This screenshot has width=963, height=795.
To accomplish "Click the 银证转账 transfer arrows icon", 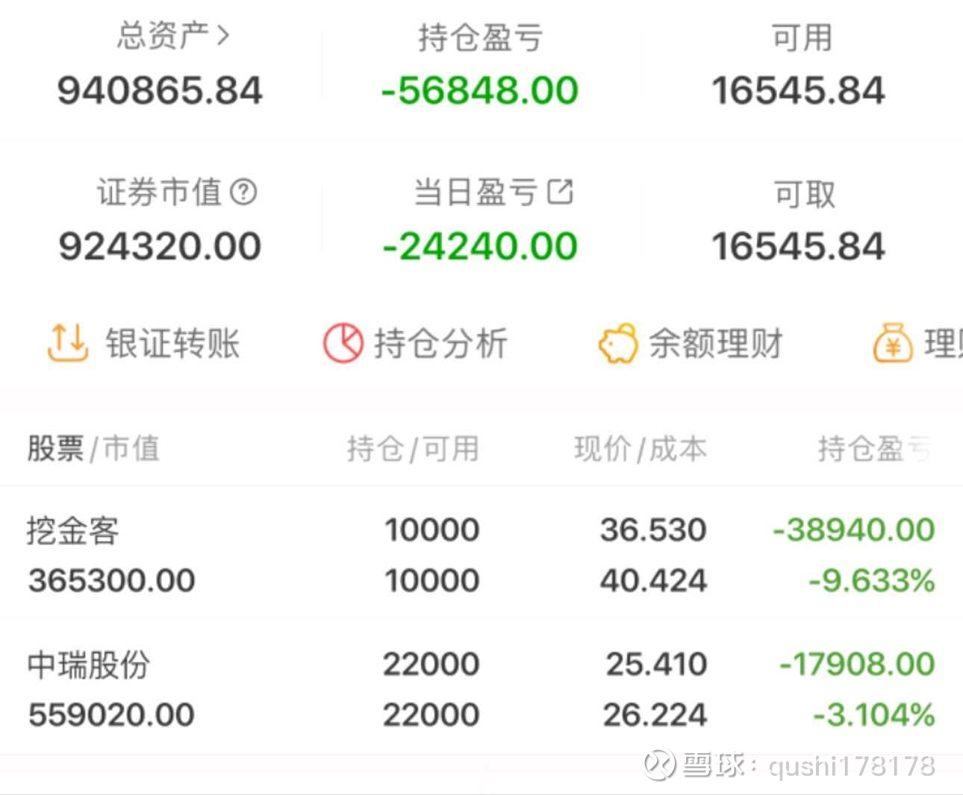I will (x=68, y=343).
